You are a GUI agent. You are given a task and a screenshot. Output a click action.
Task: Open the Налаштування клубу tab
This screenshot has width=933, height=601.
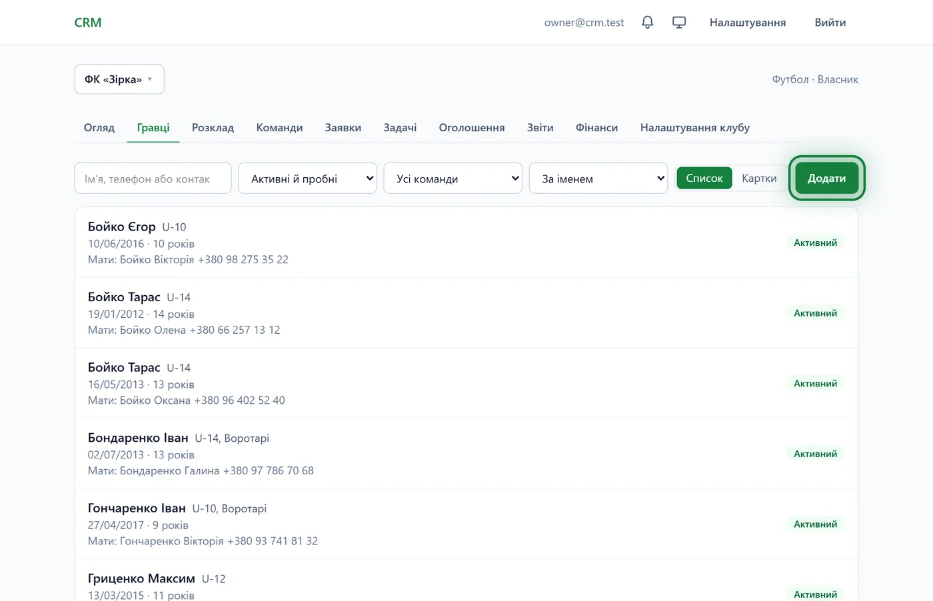coord(695,127)
